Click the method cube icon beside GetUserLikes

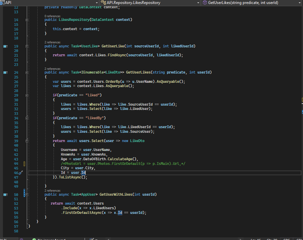click(x=205, y=3)
